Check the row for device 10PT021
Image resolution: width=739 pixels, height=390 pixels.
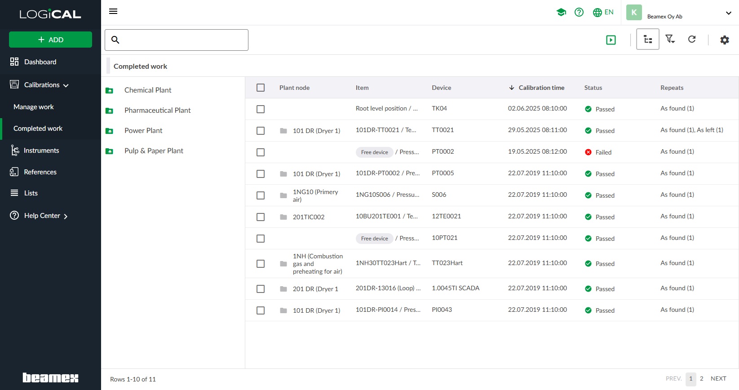pos(261,239)
